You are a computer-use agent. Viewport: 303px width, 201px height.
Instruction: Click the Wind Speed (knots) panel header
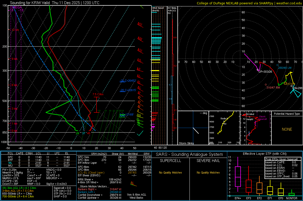(x=158, y=9)
